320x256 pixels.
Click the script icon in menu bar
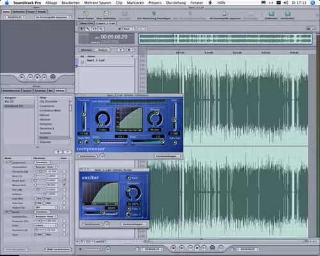(210, 3)
